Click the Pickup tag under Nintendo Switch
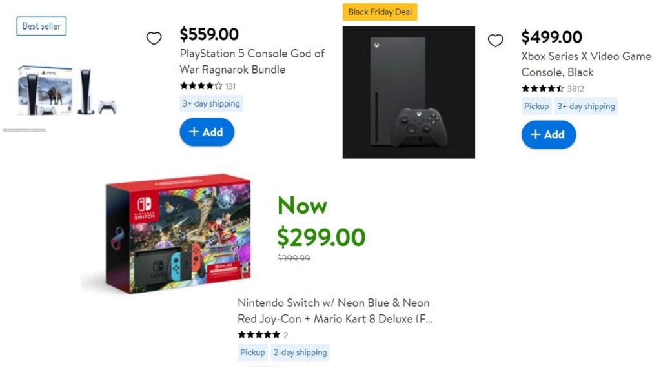The height and width of the screenshot is (390, 661). tap(252, 353)
